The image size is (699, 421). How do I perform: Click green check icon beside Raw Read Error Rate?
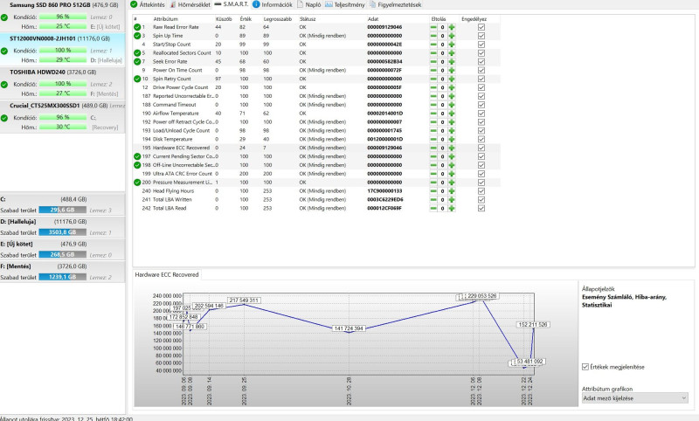[x=137, y=27]
